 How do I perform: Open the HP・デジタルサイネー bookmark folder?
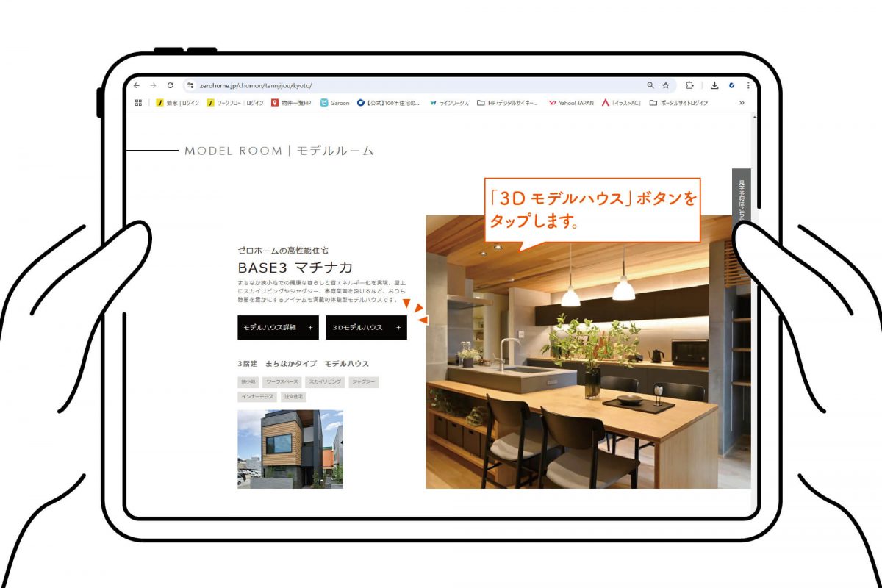507,103
